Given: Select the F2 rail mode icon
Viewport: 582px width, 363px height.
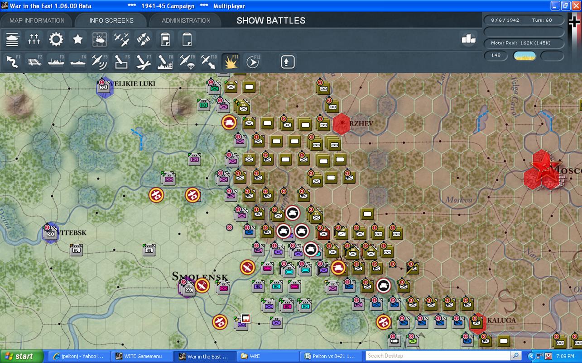Looking at the screenshot, I should 34,61.
